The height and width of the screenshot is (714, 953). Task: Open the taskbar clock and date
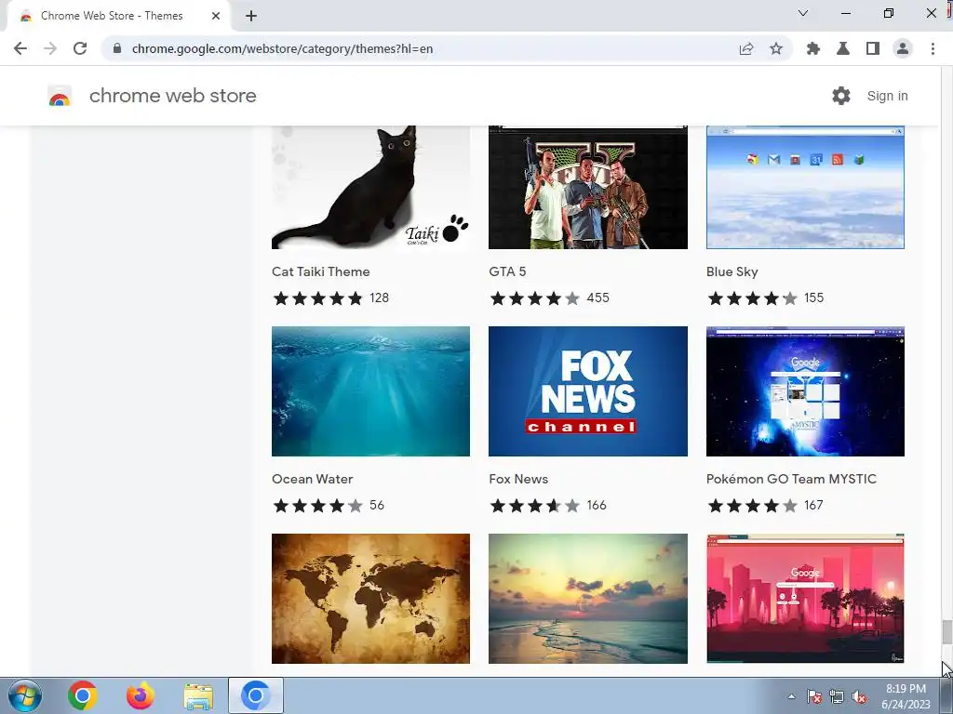pos(906,696)
